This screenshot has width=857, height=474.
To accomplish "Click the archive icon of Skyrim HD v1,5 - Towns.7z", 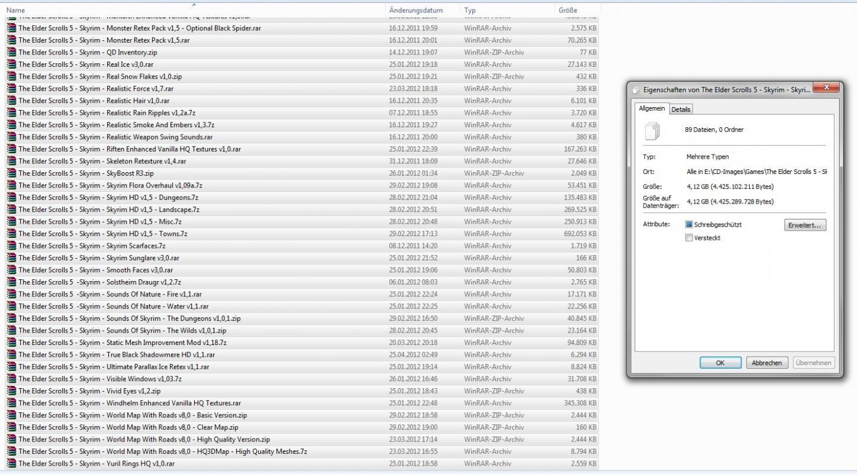I will [x=11, y=234].
